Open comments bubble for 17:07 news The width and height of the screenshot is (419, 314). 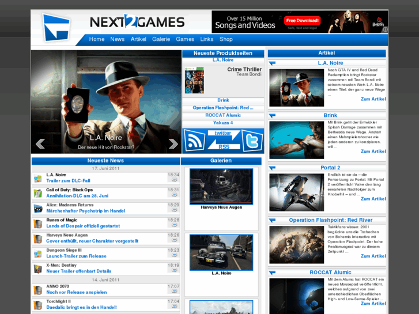(174, 292)
